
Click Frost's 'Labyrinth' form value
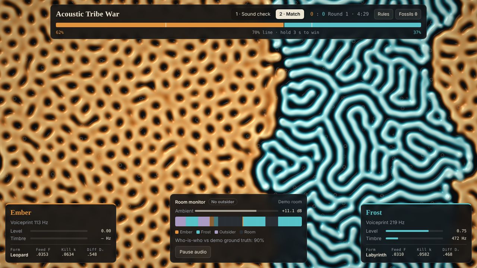(376, 255)
